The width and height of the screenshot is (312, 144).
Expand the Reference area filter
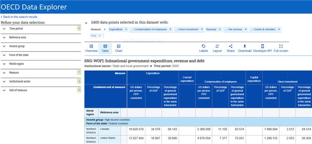click(41, 37)
